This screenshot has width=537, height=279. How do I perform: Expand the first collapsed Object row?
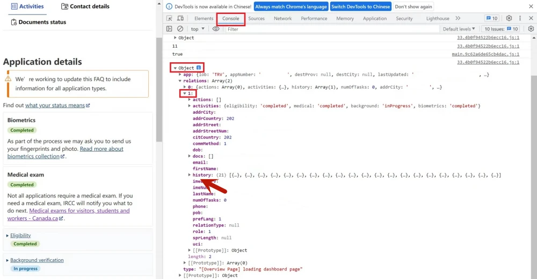[175, 38]
